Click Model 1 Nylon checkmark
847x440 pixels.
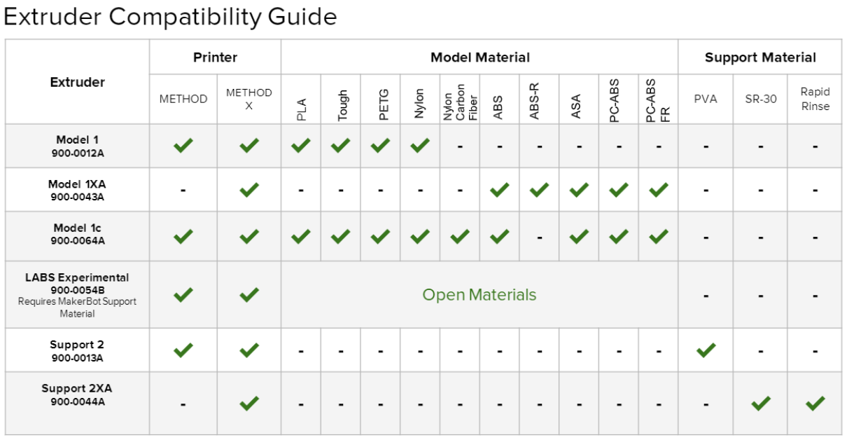(x=419, y=146)
